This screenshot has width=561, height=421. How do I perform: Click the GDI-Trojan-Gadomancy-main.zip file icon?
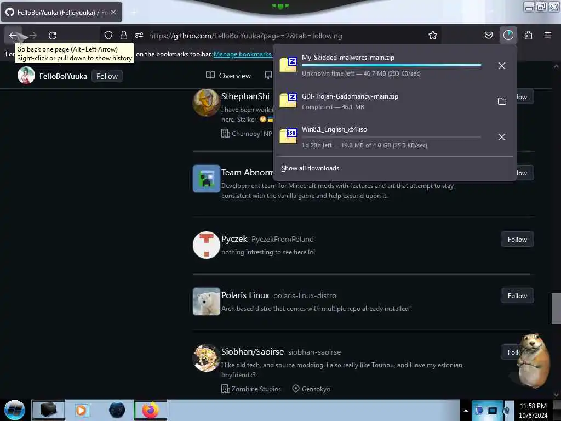288,100
